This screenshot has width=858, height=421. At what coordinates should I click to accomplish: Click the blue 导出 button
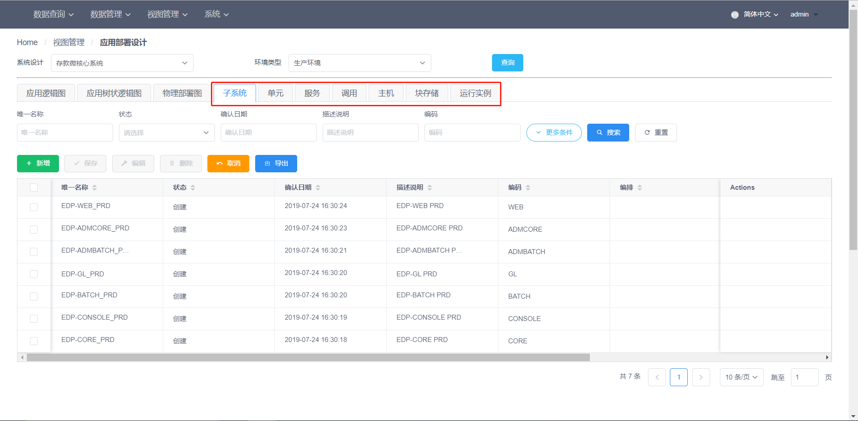coord(276,163)
